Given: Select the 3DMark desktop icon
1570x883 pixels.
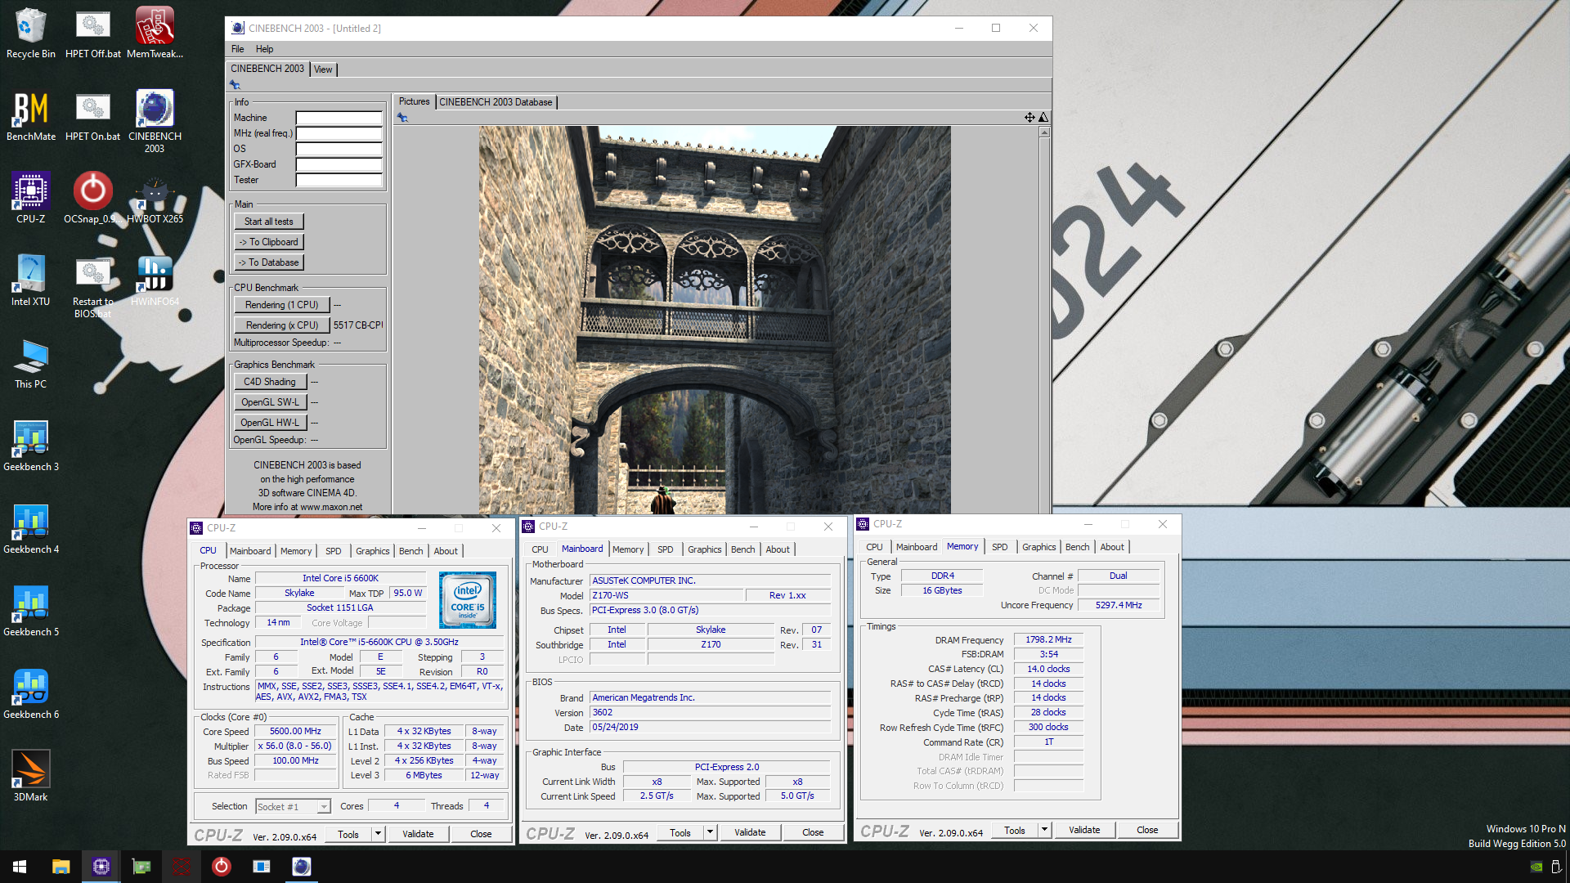Looking at the screenshot, I should point(30,776).
